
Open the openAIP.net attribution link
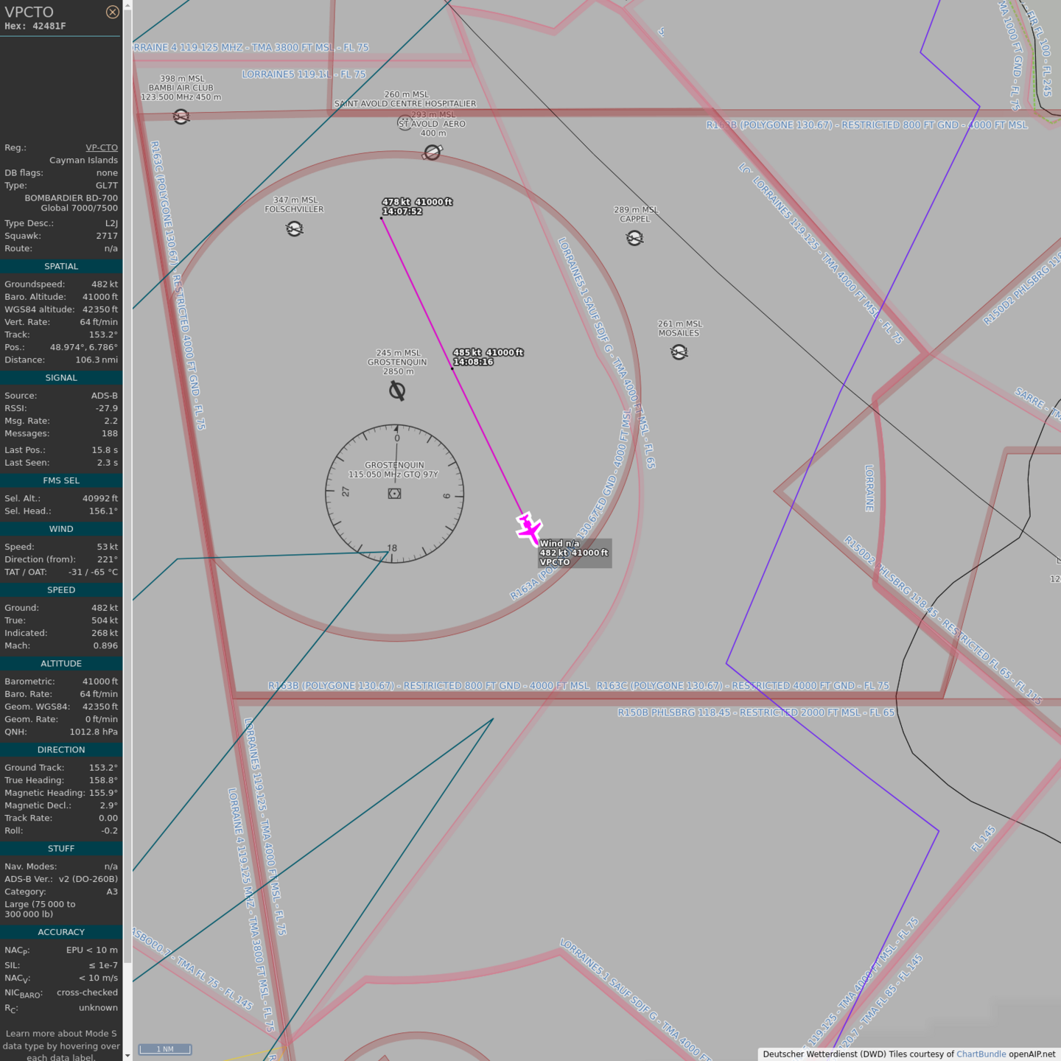tap(1032, 1054)
